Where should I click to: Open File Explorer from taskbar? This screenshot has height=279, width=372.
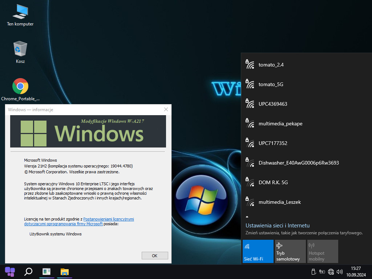tap(65, 272)
